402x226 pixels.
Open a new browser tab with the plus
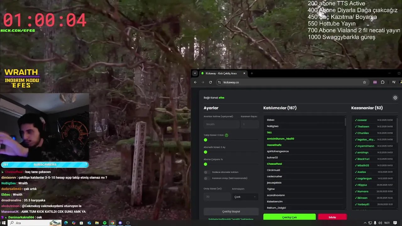click(x=252, y=73)
